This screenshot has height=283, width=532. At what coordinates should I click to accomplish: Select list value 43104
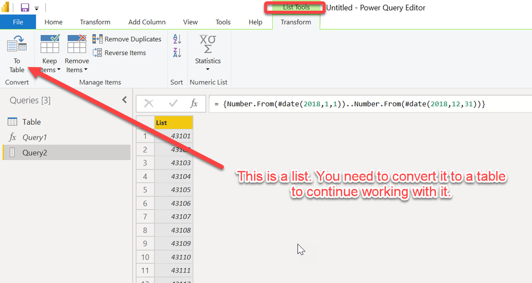click(174, 176)
